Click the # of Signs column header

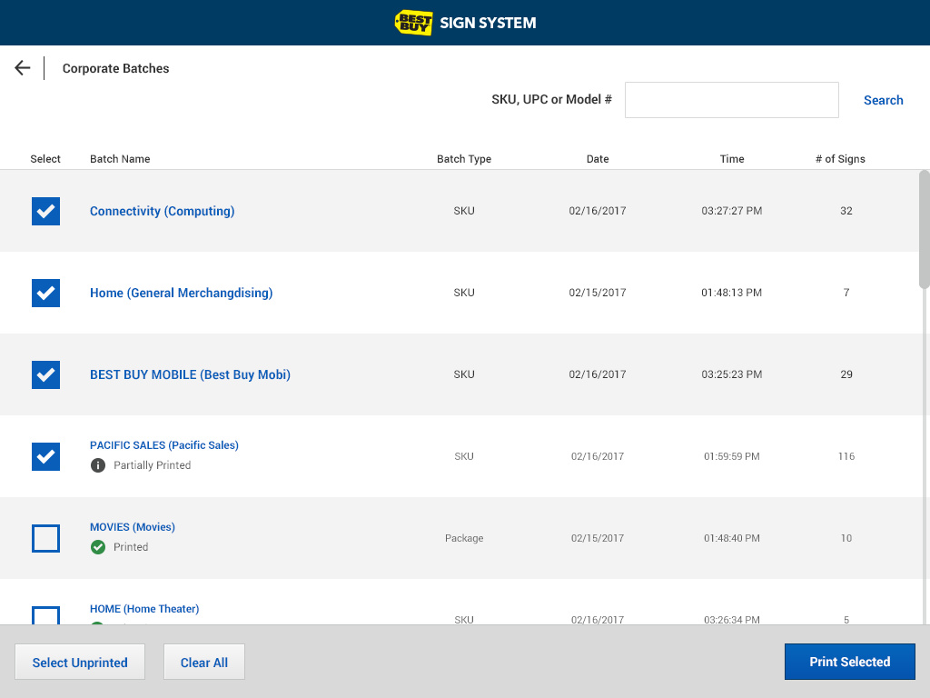click(840, 159)
